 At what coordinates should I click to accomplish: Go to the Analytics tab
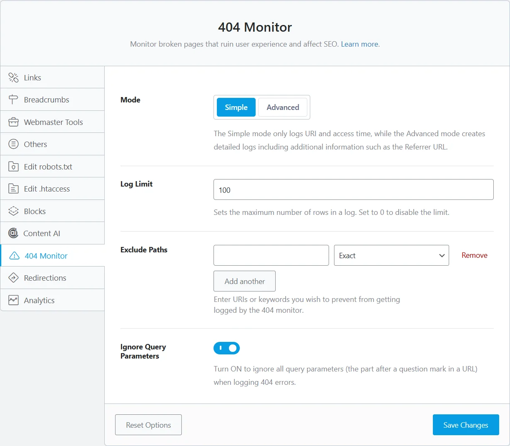pyautogui.click(x=53, y=300)
